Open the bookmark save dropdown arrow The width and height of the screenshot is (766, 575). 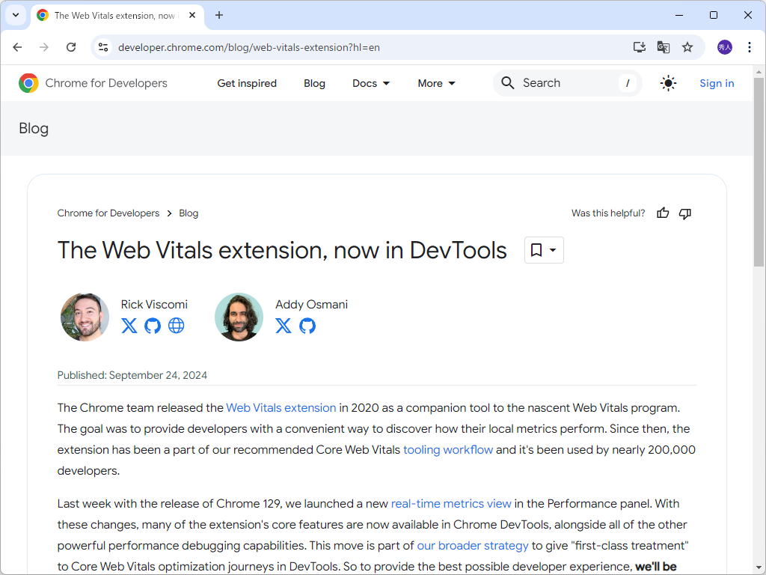pos(551,250)
